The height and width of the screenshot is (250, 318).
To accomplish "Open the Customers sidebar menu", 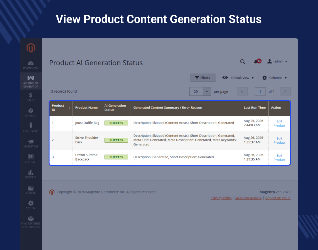I will (31, 128).
